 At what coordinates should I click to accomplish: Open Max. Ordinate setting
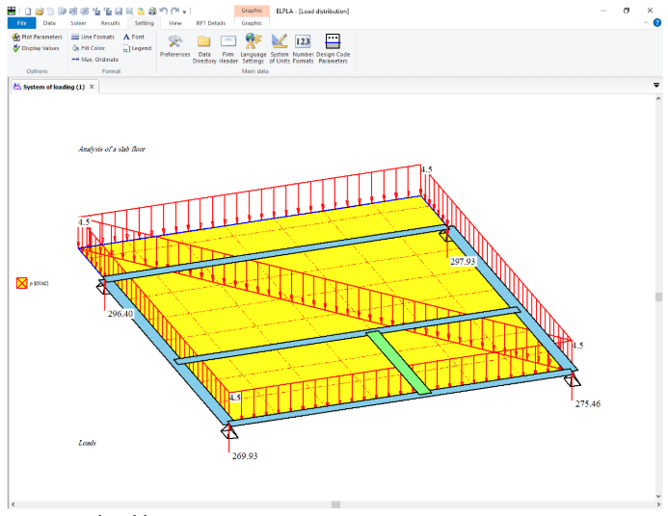click(95, 60)
